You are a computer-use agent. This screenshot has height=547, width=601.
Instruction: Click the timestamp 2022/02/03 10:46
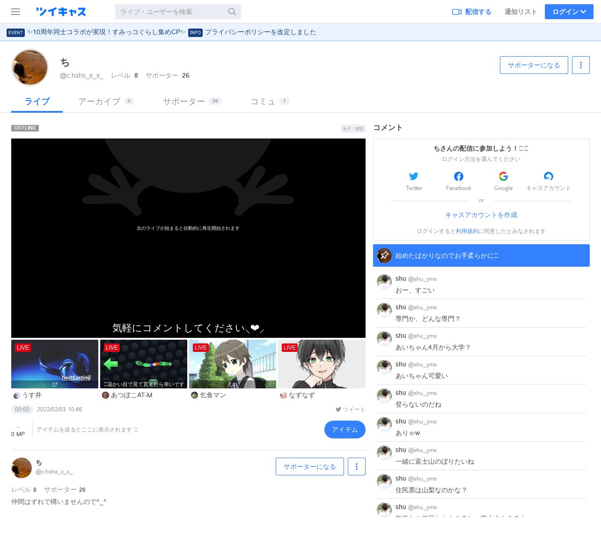click(59, 409)
